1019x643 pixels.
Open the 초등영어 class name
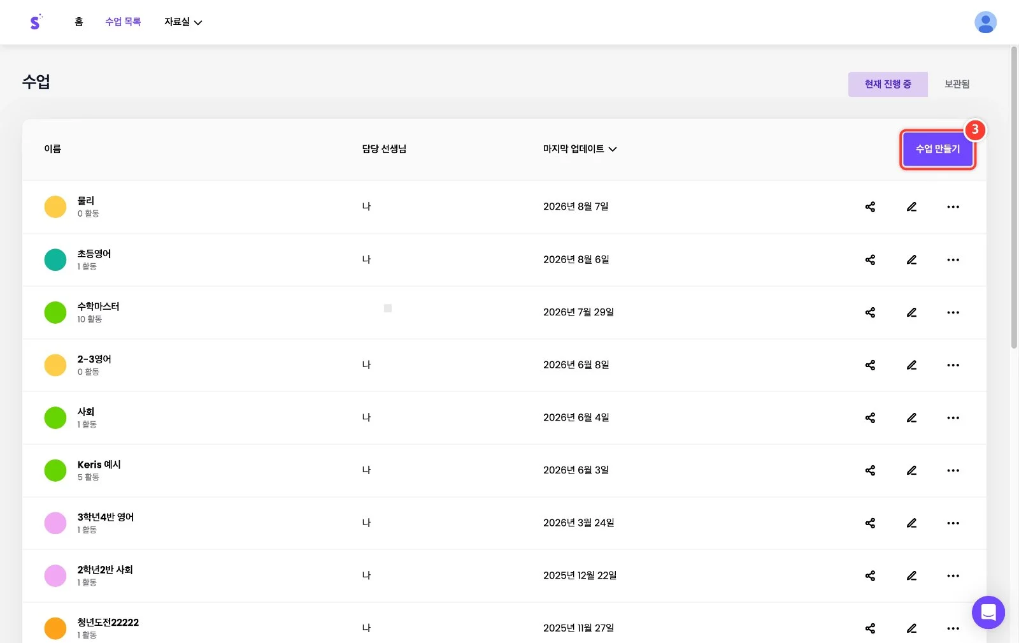pos(94,254)
